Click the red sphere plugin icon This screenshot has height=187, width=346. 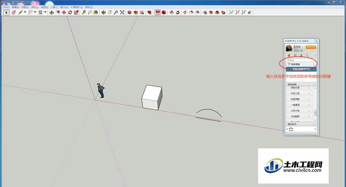tap(211, 12)
